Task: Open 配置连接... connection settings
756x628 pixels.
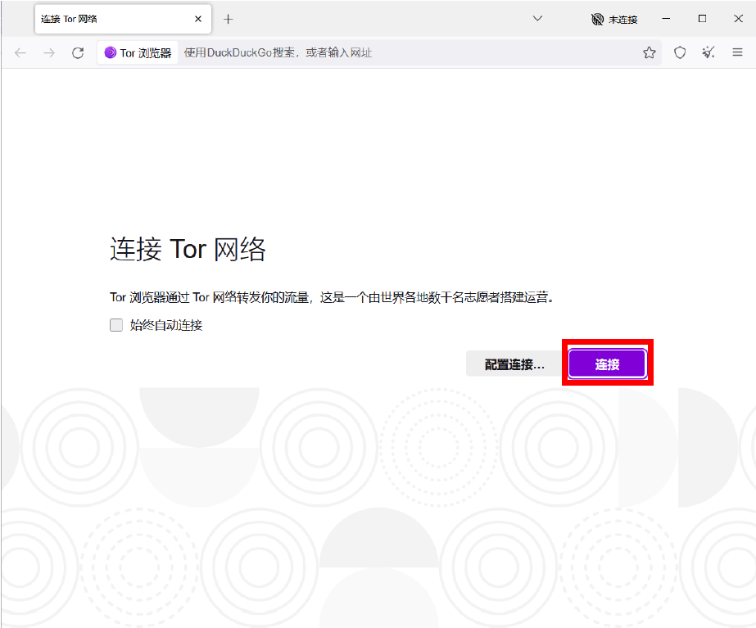Action: pos(514,364)
